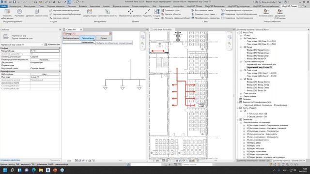
Task: Click the Создать сборку icon
Action: point(90,13)
